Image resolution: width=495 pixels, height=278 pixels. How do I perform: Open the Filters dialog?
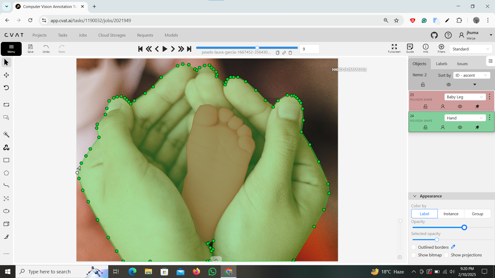tap(441, 48)
